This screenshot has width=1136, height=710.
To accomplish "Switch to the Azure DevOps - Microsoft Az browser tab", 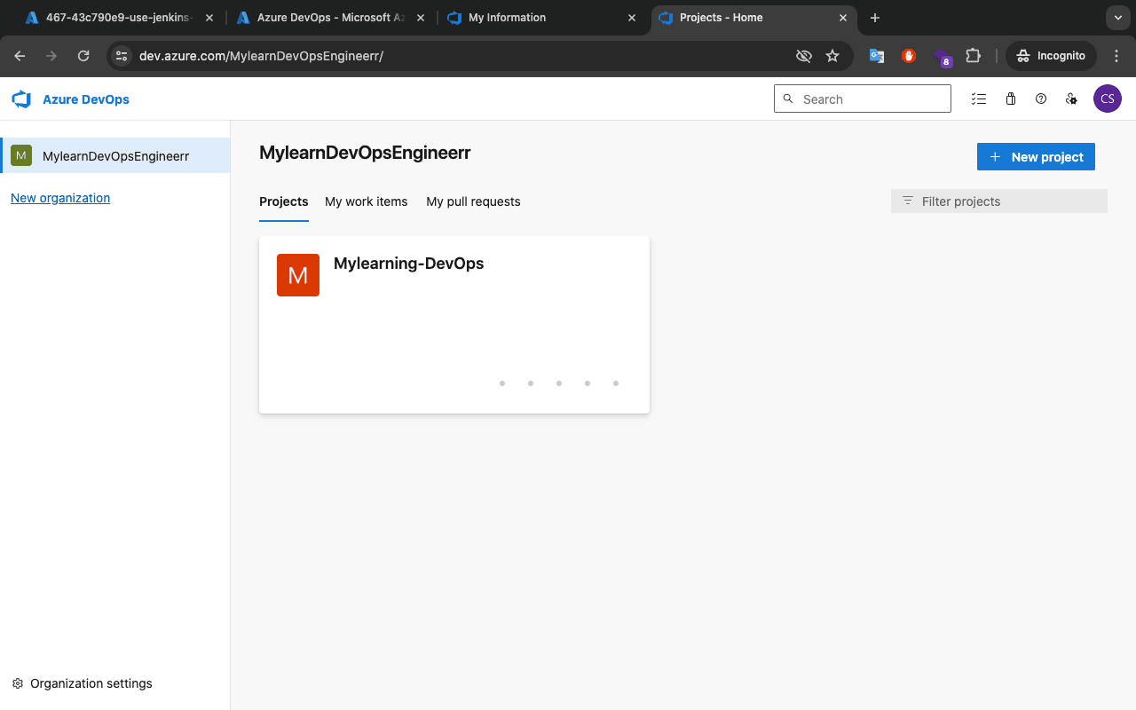I will [x=328, y=18].
